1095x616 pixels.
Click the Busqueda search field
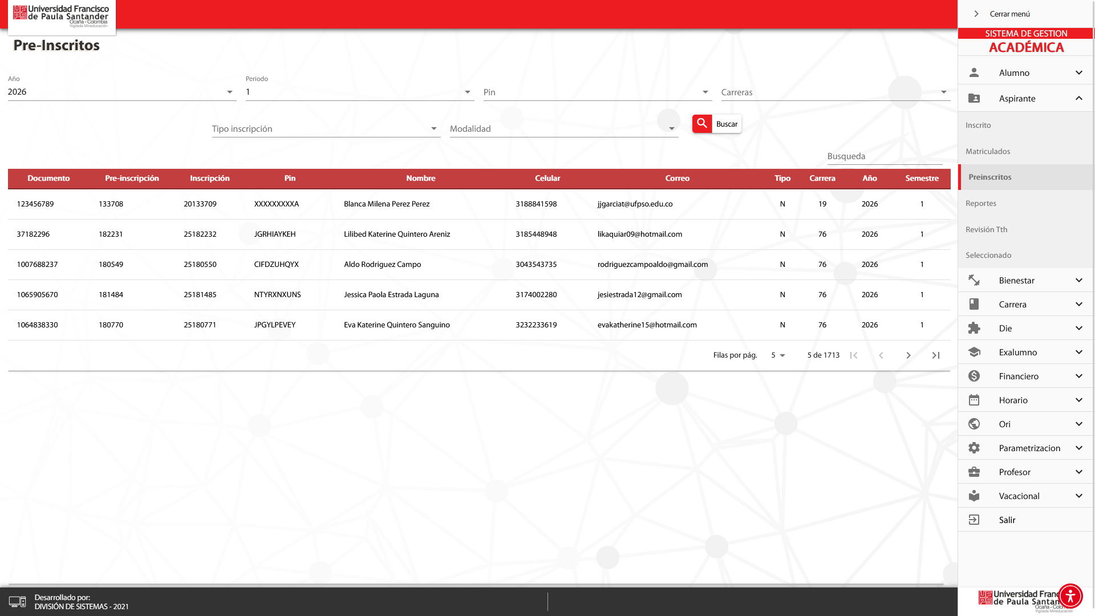pyautogui.click(x=884, y=156)
